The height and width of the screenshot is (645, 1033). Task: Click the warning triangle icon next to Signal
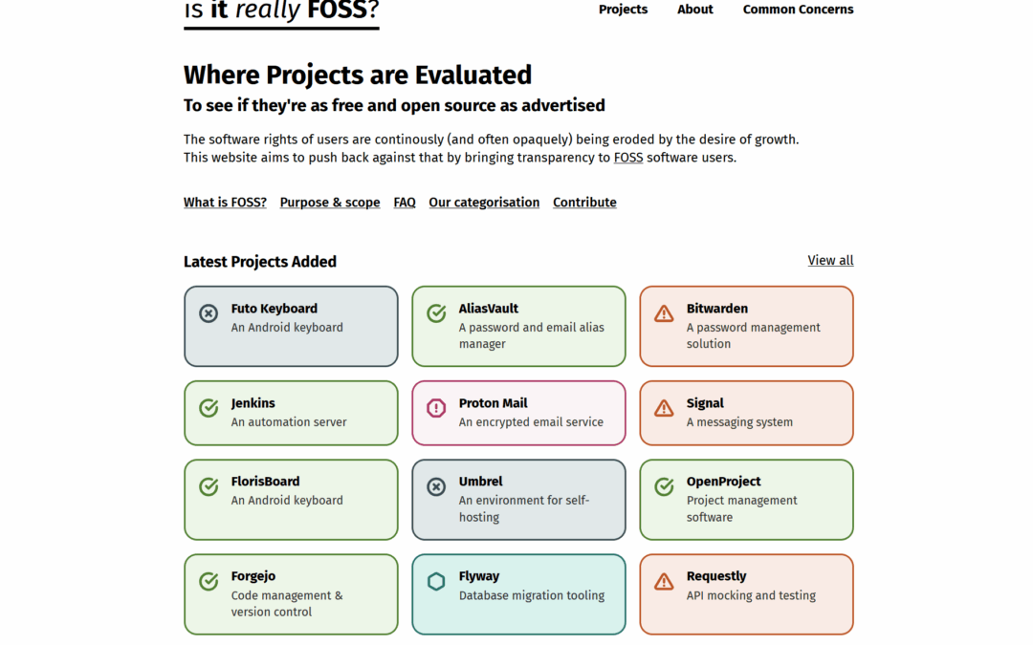click(x=664, y=408)
